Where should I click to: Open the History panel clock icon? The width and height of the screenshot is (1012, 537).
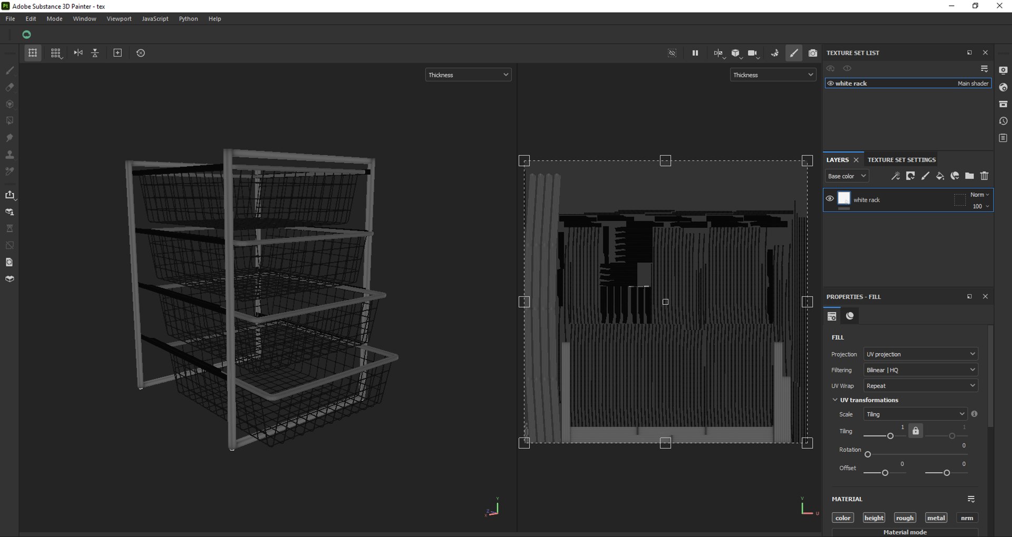(1003, 121)
